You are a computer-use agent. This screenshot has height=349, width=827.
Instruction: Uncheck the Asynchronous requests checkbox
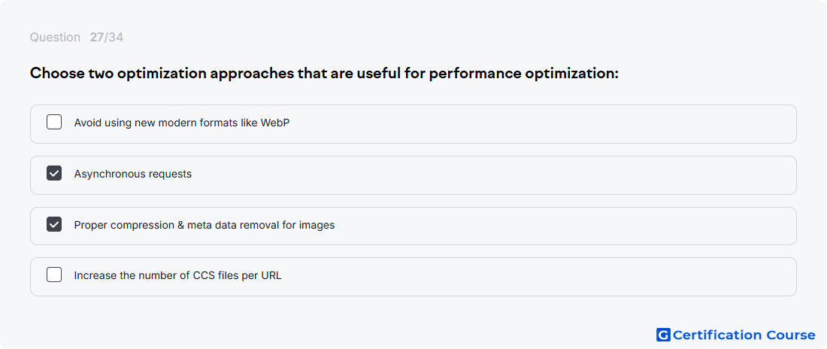(x=54, y=173)
